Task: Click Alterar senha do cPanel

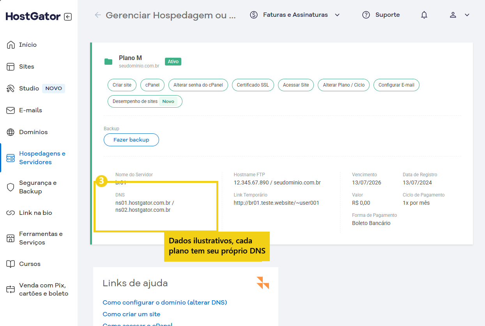Action: pos(198,85)
